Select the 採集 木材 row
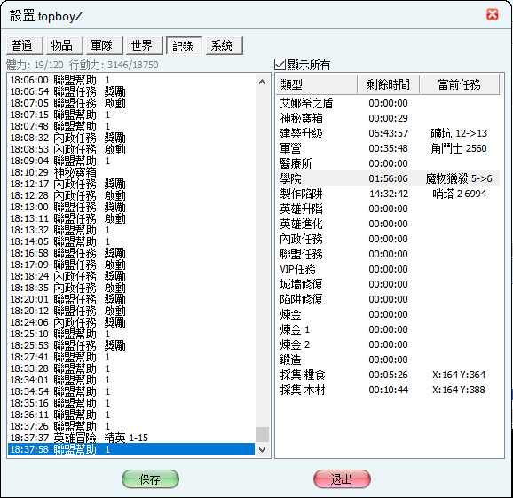Screen dimensions: 513x498 point(388,390)
